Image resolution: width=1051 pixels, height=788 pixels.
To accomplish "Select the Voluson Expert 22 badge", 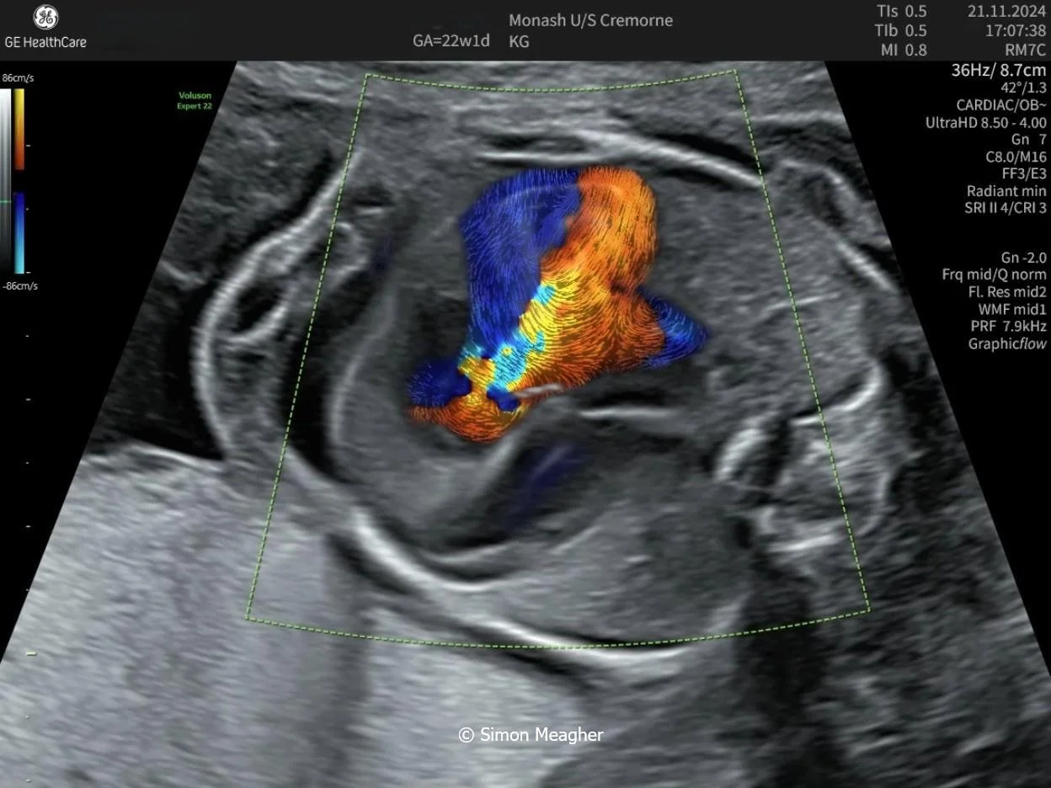I will click(x=193, y=101).
